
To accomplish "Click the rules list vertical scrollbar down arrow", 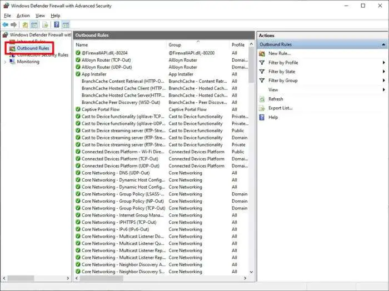I will (251, 272).
